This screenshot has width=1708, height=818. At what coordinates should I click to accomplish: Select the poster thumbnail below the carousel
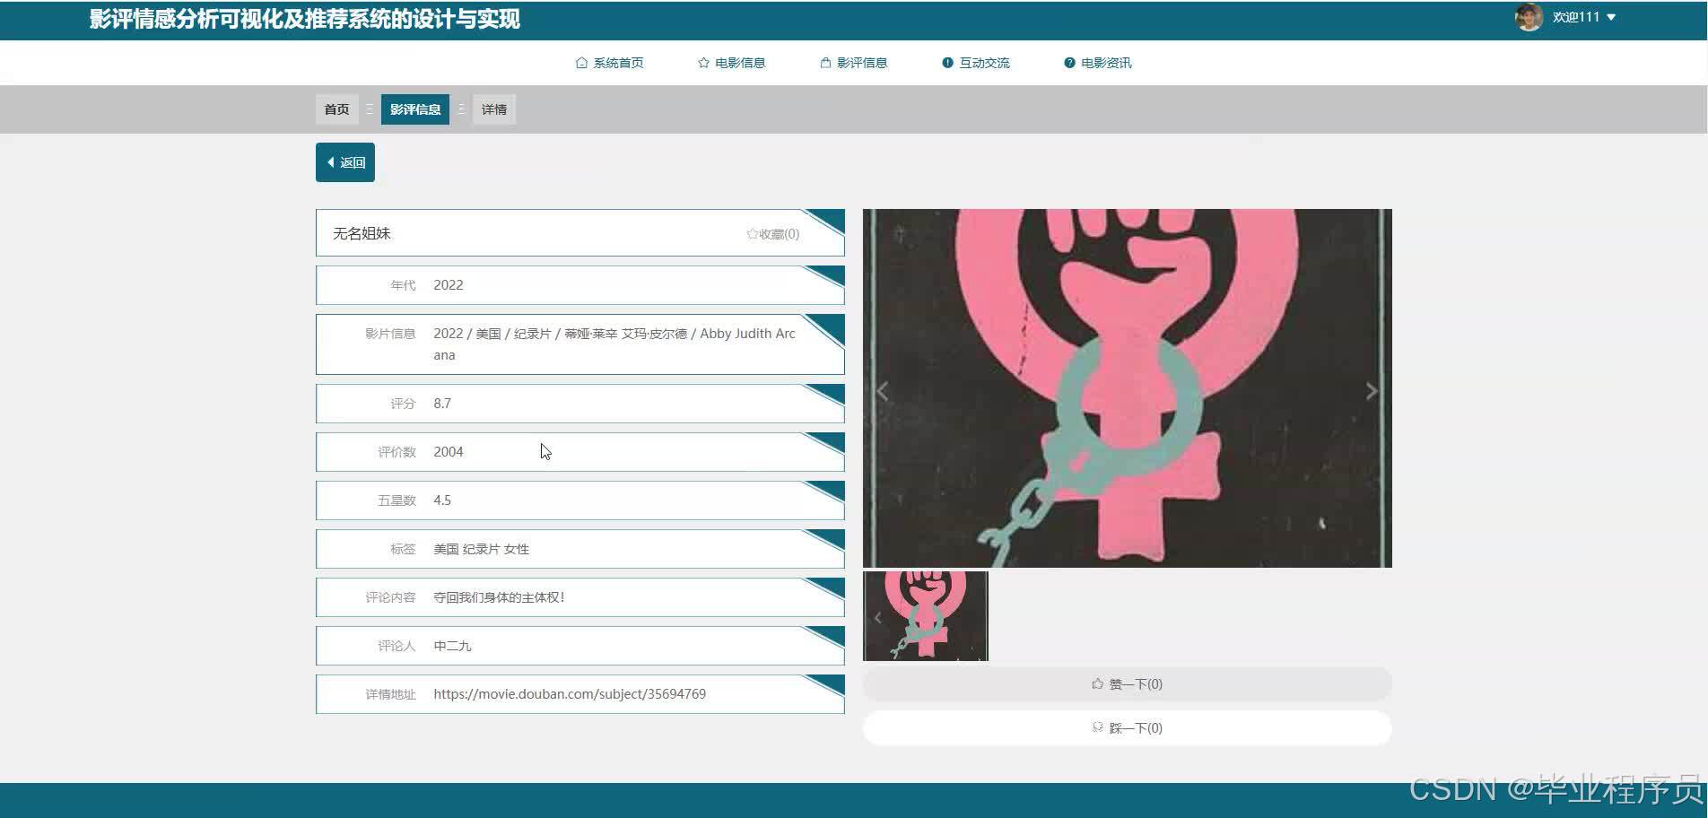click(926, 616)
